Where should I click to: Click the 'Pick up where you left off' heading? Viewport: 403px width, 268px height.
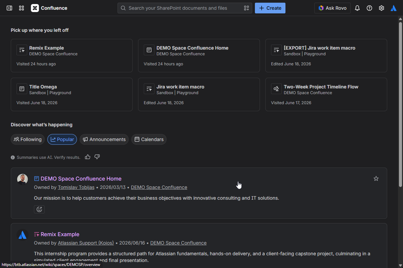pyautogui.click(x=40, y=30)
